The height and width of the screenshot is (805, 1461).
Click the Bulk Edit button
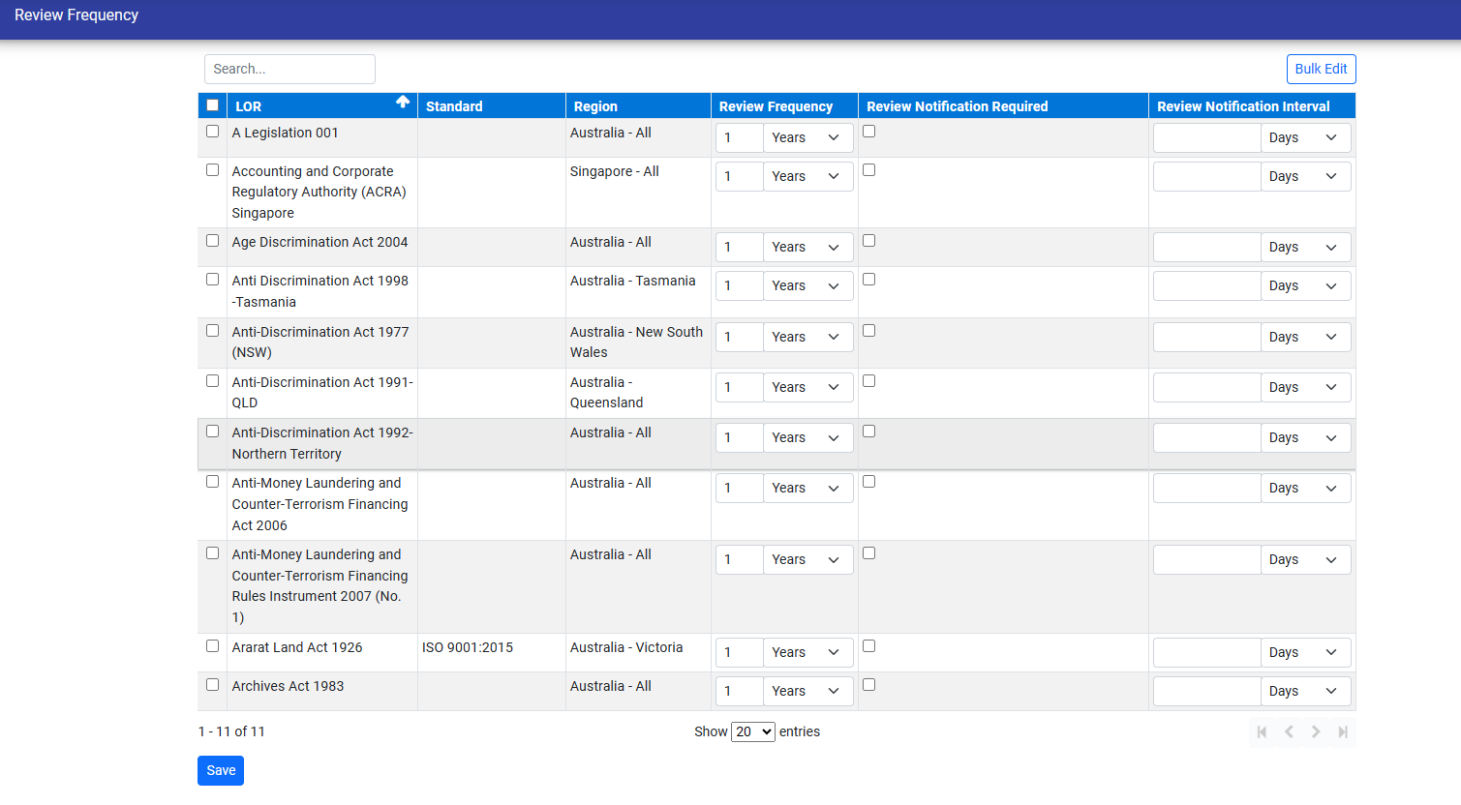tap(1321, 69)
